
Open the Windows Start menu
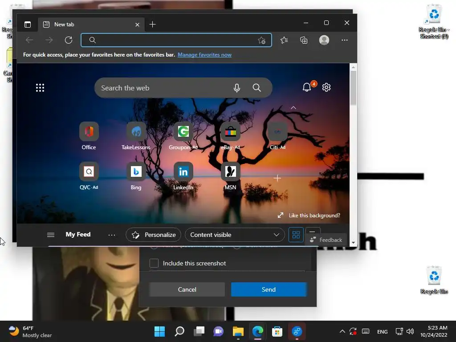pyautogui.click(x=159, y=331)
